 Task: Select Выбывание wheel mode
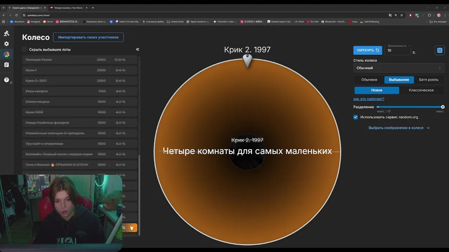click(x=399, y=80)
